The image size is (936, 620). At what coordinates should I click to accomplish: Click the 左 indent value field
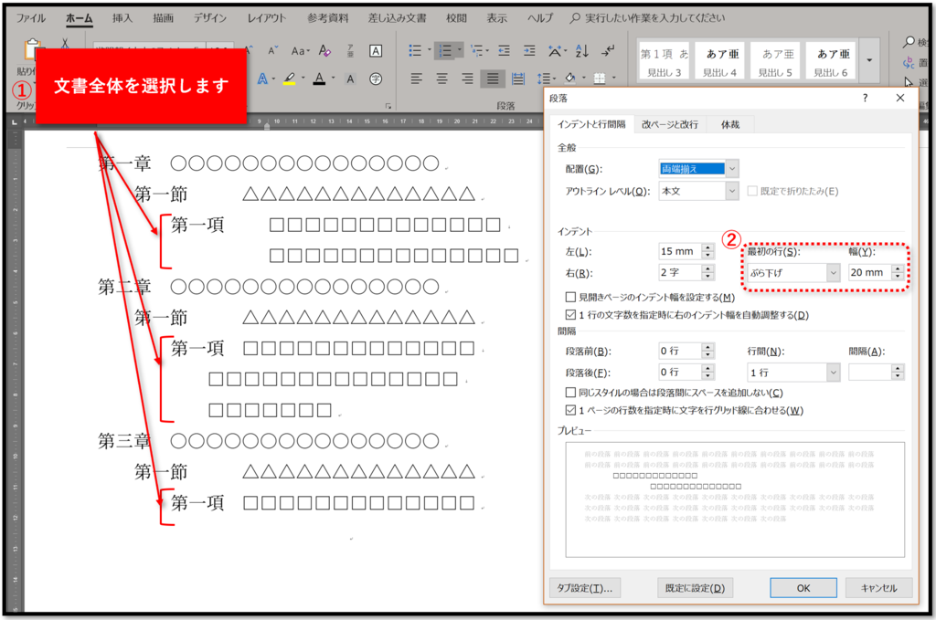tap(680, 251)
